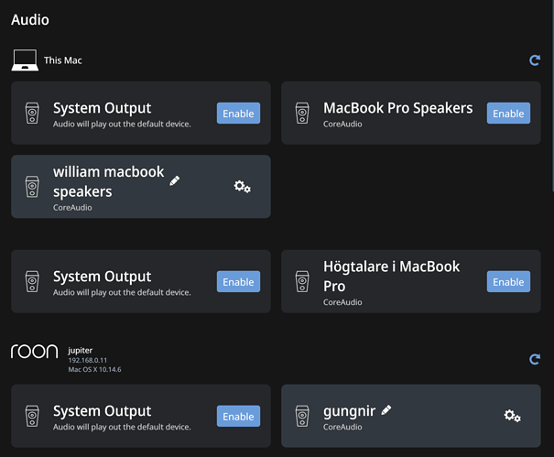Click the william macbook speakers name
This screenshot has height=457, width=554.
tap(108, 181)
